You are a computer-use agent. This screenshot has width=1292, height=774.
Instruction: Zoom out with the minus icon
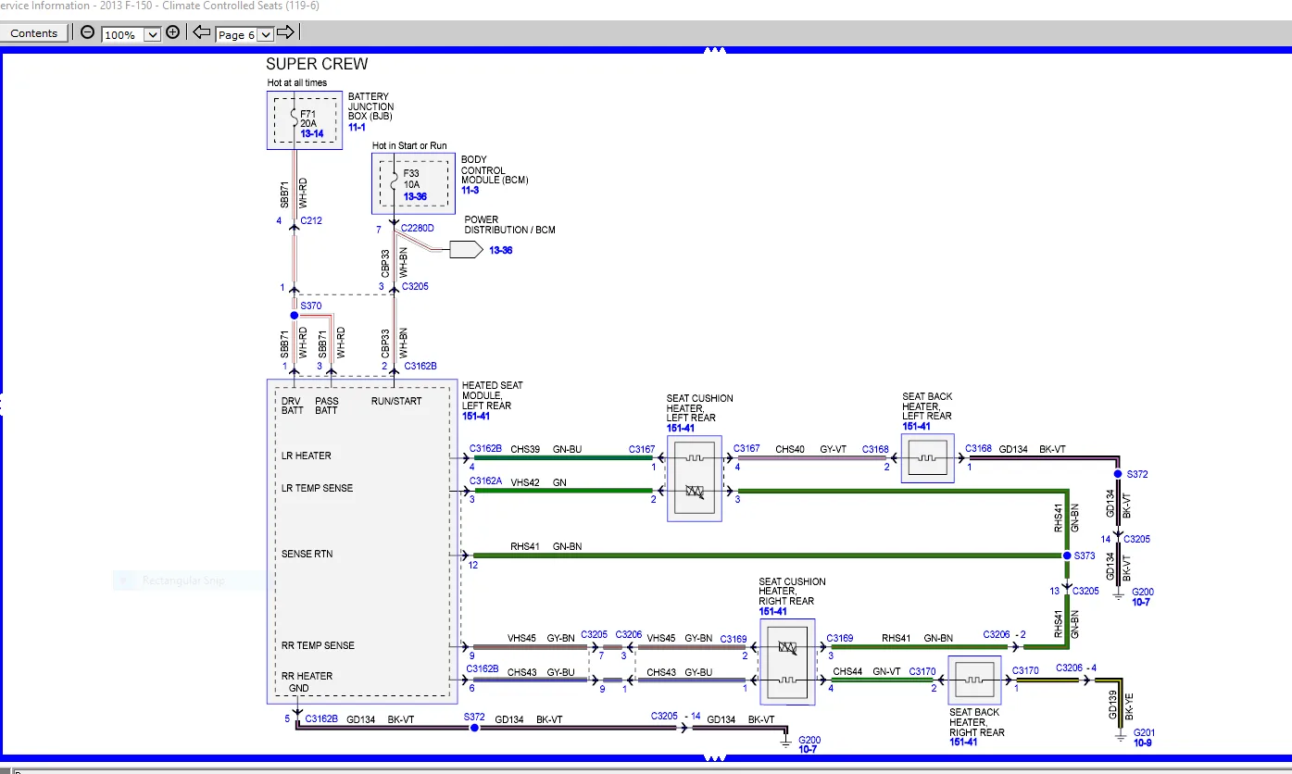tap(87, 32)
